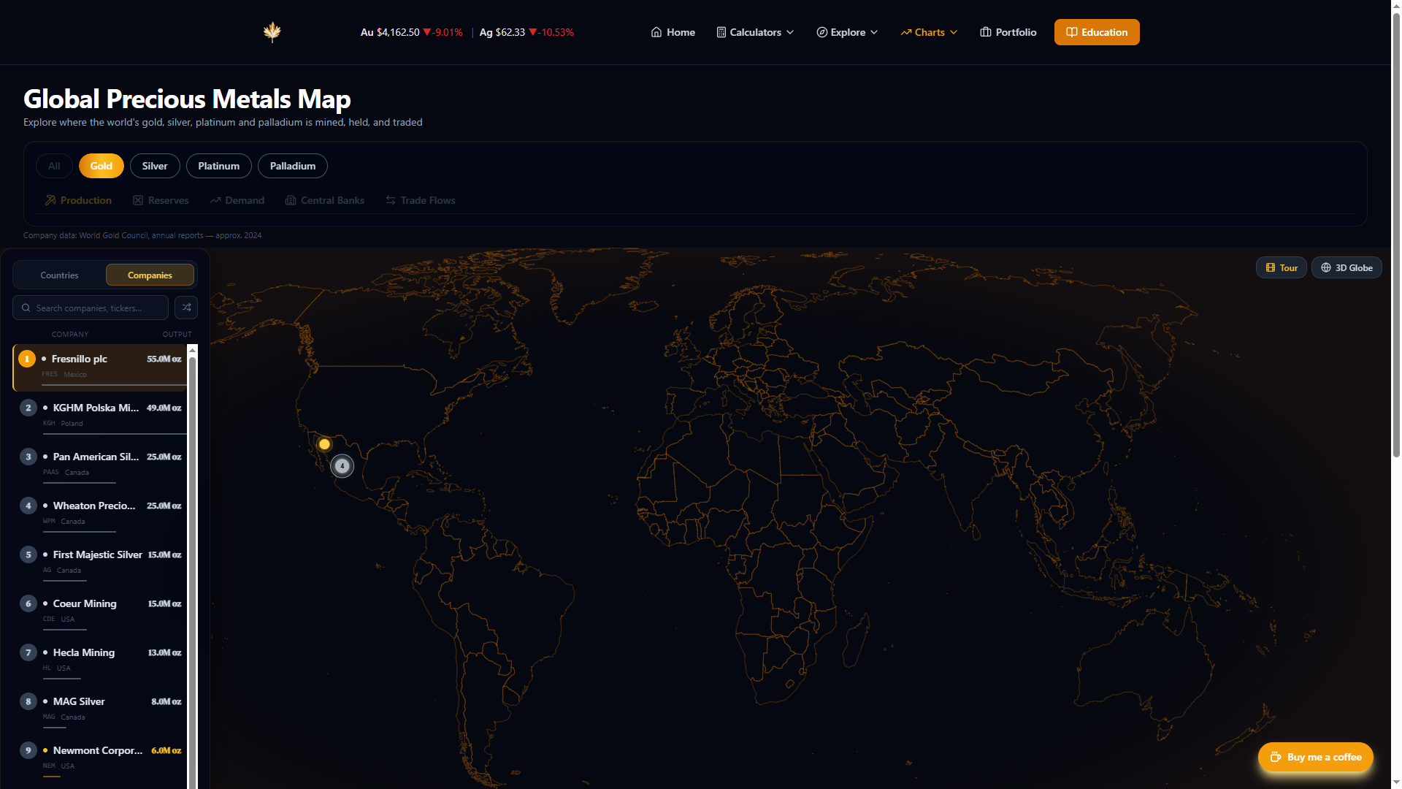Select the Silver metal filter

(x=155, y=166)
